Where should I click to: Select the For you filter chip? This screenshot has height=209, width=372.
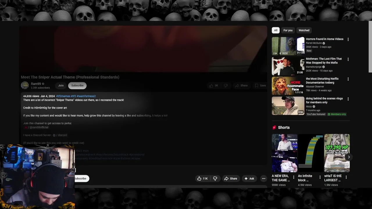[x=288, y=30]
